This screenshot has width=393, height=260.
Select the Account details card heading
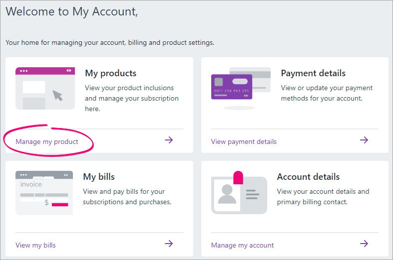308,177
